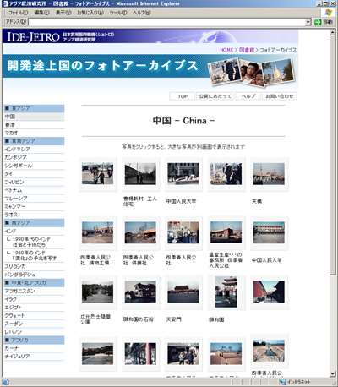Select インドネシア in the sidebar
Viewport: 338px width, 387px height.
point(34,150)
